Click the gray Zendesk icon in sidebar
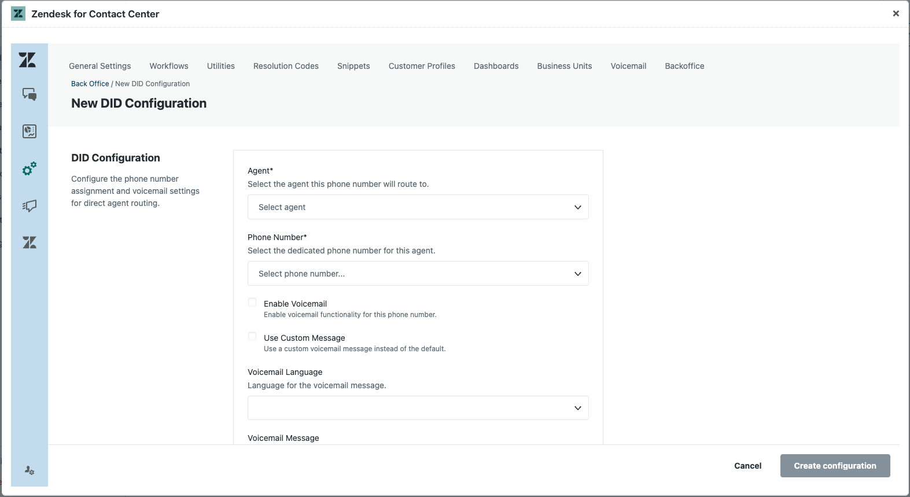Screen dimensions: 910x497 point(30,242)
